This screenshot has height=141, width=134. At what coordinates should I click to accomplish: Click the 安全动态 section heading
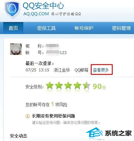click(x=18, y=136)
